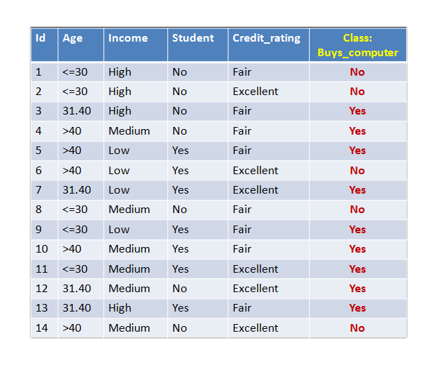This screenshot has width=436, height=365.
Task: Select the Low income cell in row 5
Action: pos(135,151)
